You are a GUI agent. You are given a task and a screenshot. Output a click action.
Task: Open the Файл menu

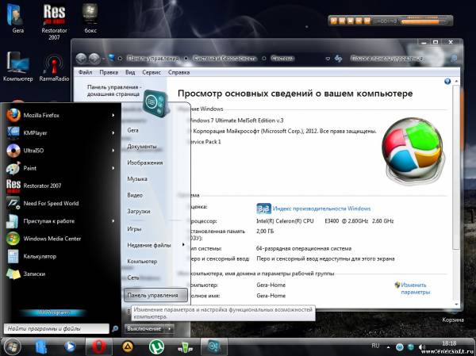coord(86,72)
